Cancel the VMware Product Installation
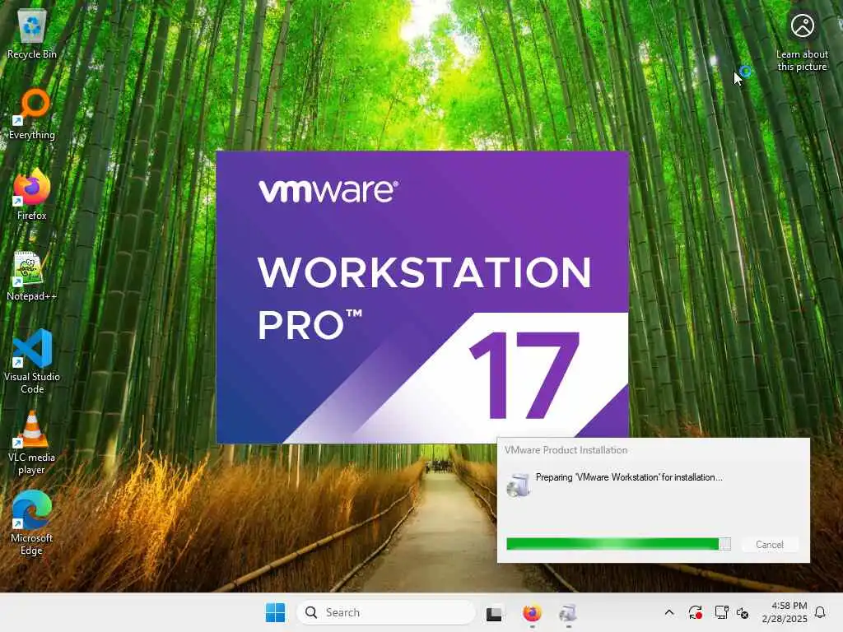Image resolution: width=843 pixels, height=632 pixels. (x=770, y=545)
